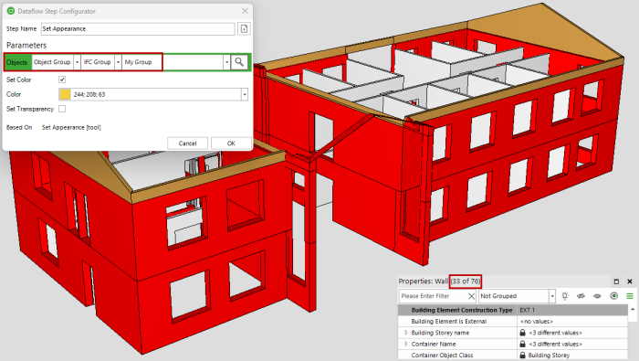Open the green hamburger menu in Properties
The image size is (639, 361).
click(630, 296)
